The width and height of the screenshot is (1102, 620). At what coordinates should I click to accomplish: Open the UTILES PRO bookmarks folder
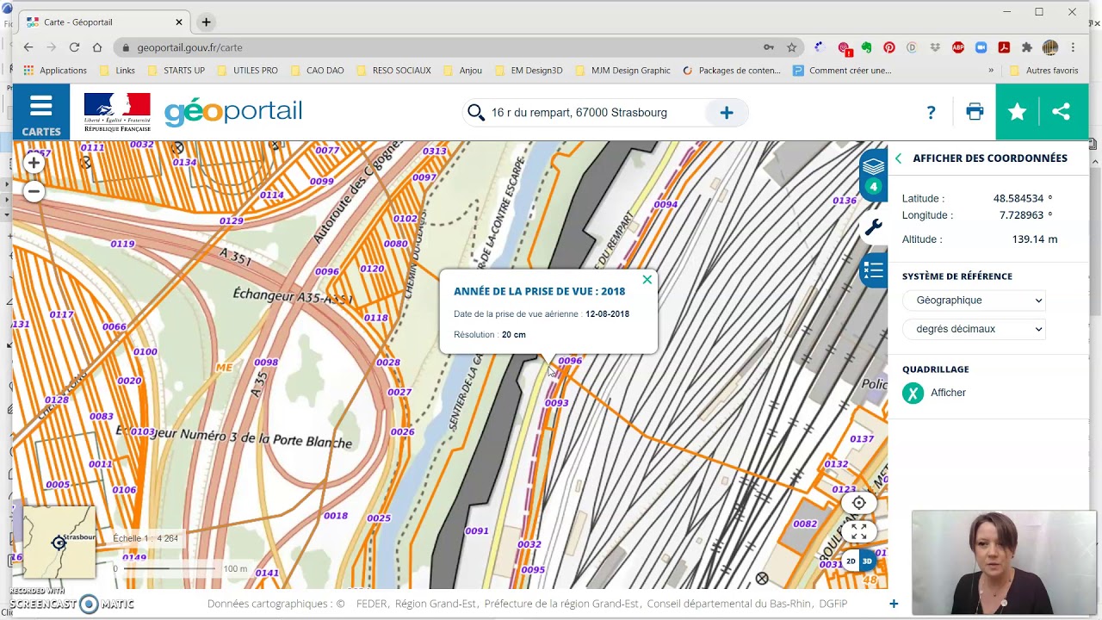[x=247, y=71]
